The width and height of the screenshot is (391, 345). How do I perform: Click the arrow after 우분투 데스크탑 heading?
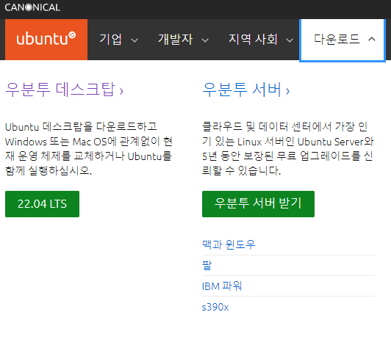[121, 92]
